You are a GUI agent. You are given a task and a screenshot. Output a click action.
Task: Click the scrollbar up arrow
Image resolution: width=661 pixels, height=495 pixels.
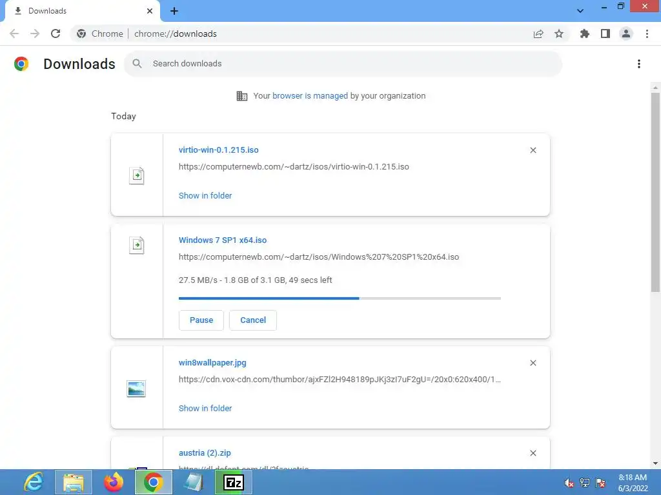click(x=655, y=88)
